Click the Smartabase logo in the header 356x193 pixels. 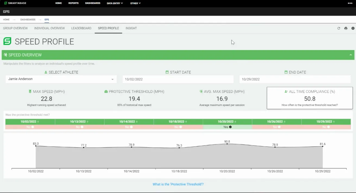(15, 3)
